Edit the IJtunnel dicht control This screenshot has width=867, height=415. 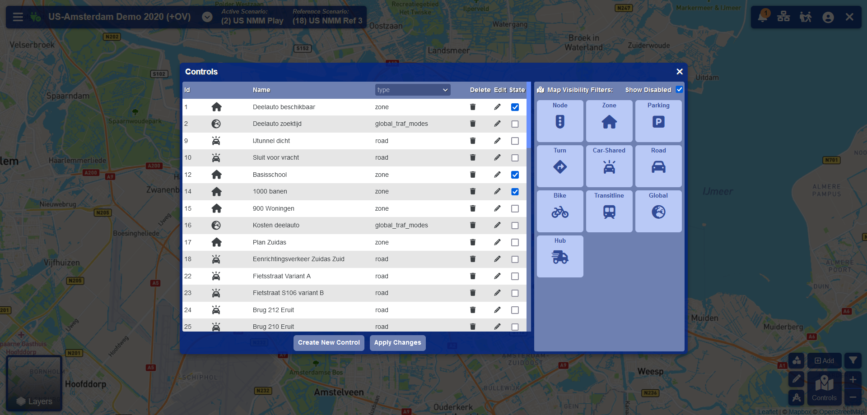click(497, 141)
